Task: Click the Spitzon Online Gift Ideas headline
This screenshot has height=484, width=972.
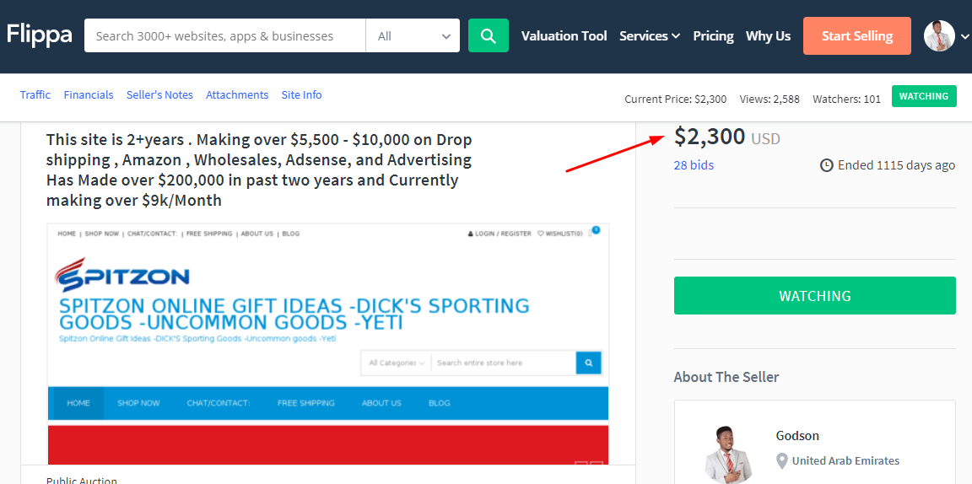Action: pyautogui.click(x=294, y=315)
